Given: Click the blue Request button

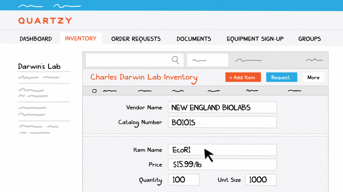Looking at the screenshot, I should click(x=282, y=77).
